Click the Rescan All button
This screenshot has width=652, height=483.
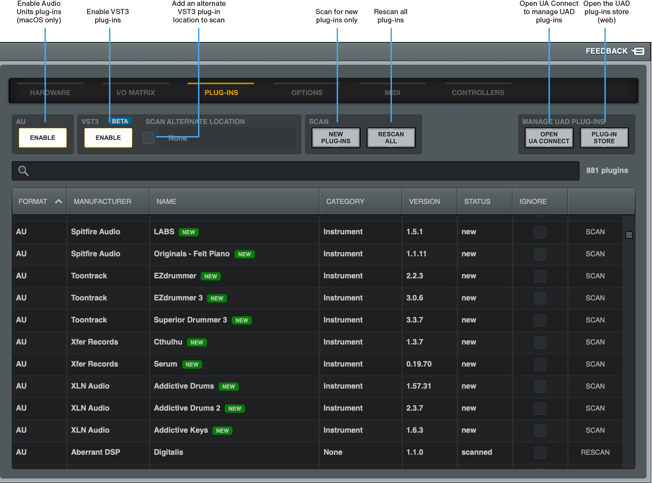tap(391, 138)
